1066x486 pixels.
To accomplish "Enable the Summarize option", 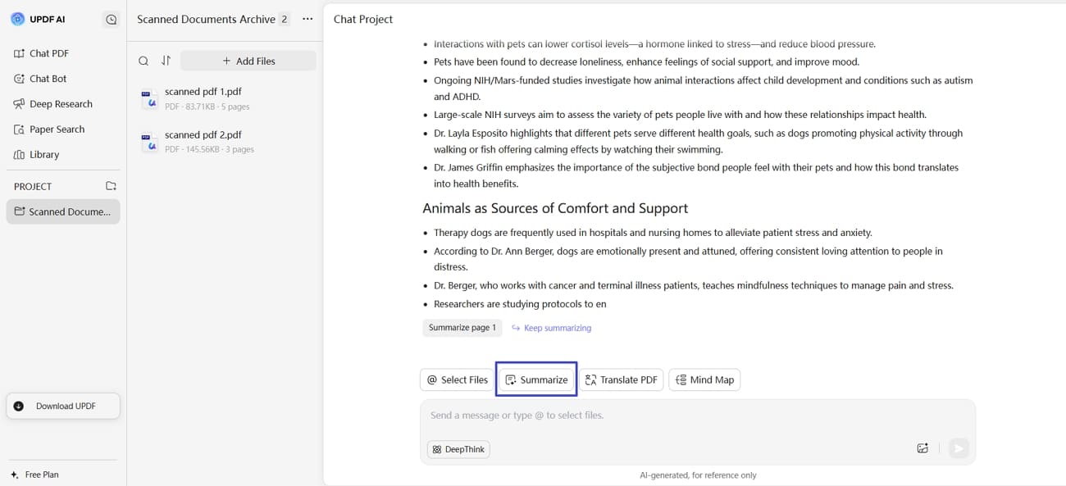I will [x=536, y=379].
